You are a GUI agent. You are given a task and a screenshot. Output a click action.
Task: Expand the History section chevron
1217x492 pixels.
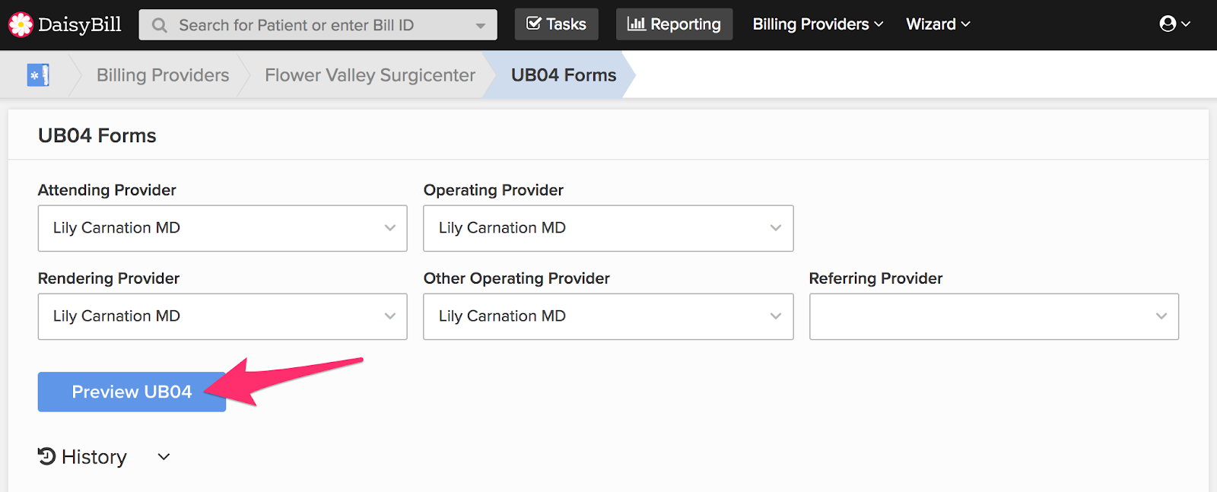tap(164, 457)
